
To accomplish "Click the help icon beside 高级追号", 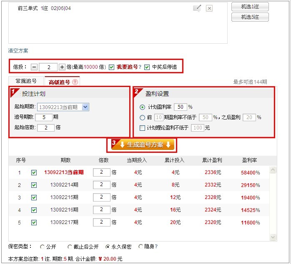I will coord(75,82).
